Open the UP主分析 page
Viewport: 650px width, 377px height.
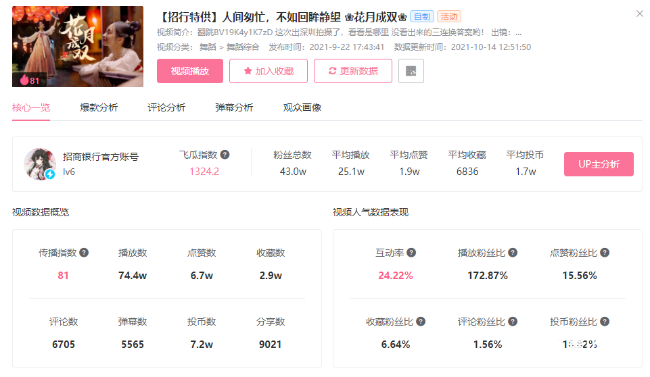(599, 164)
